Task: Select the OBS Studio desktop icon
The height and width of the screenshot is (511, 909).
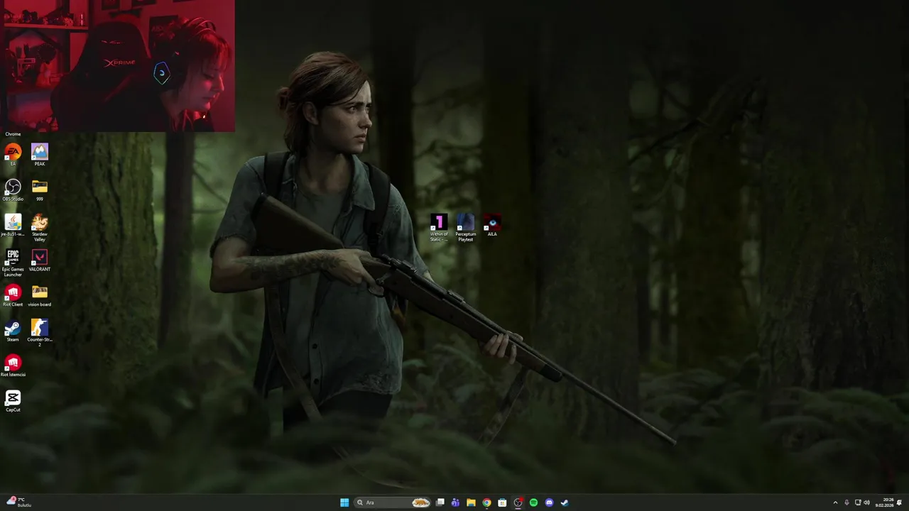Action: pos(13,189)
